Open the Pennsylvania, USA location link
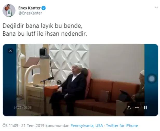The height and width of the screenshot is (131, 160). [87, 126]
